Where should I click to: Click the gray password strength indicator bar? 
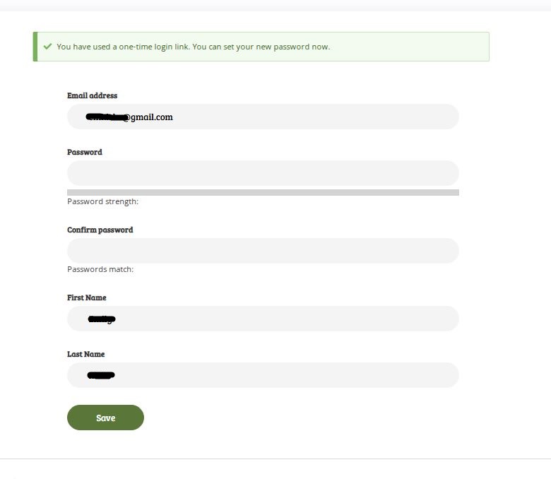click(263, 193)
